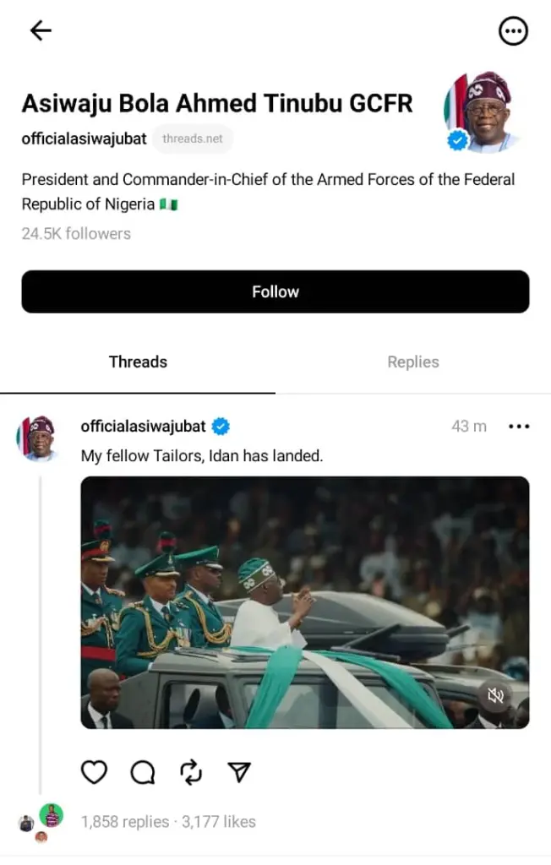This screenshot has height=865, width=551.
Task: Open profile options with the top-right ellipsis icon
Action: point(513,31)
